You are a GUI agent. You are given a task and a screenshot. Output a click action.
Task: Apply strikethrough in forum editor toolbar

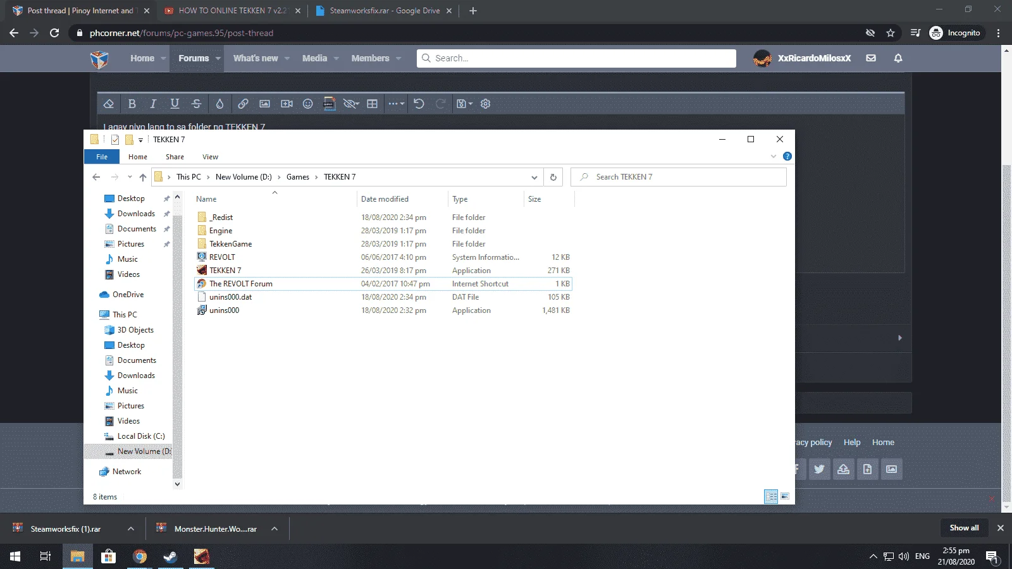pyautogui.click(x=196, y=104)
